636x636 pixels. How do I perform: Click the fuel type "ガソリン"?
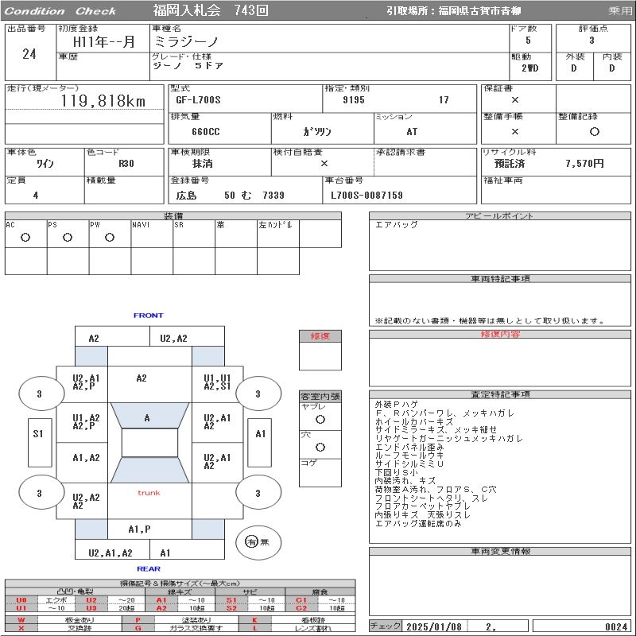coord(317,131)
